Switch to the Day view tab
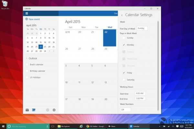194x129 pixels. point(116,13)
